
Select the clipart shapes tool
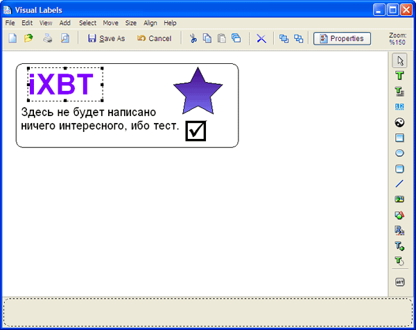399,215
